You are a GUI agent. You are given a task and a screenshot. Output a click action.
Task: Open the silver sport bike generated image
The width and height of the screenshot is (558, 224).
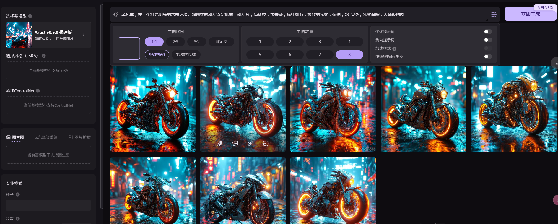click(243, 190)
